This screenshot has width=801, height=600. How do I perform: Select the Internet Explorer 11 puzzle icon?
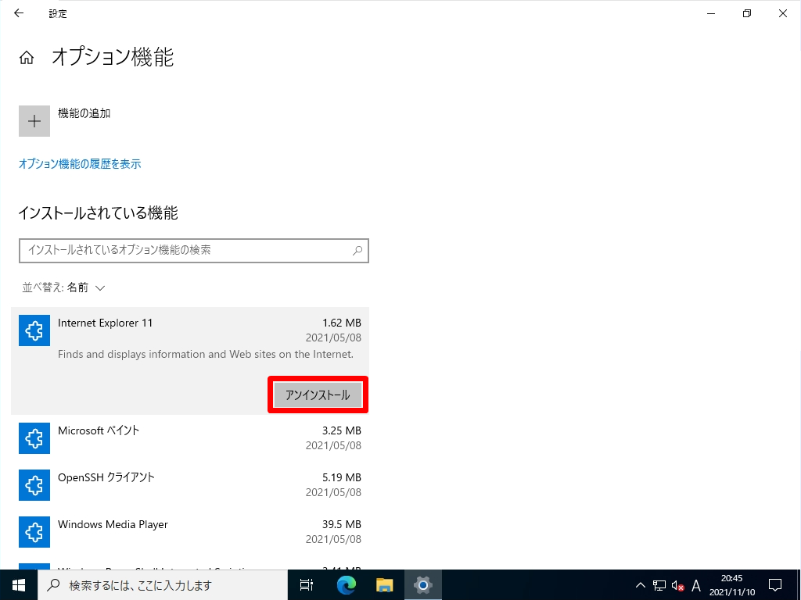click(34, 330)
